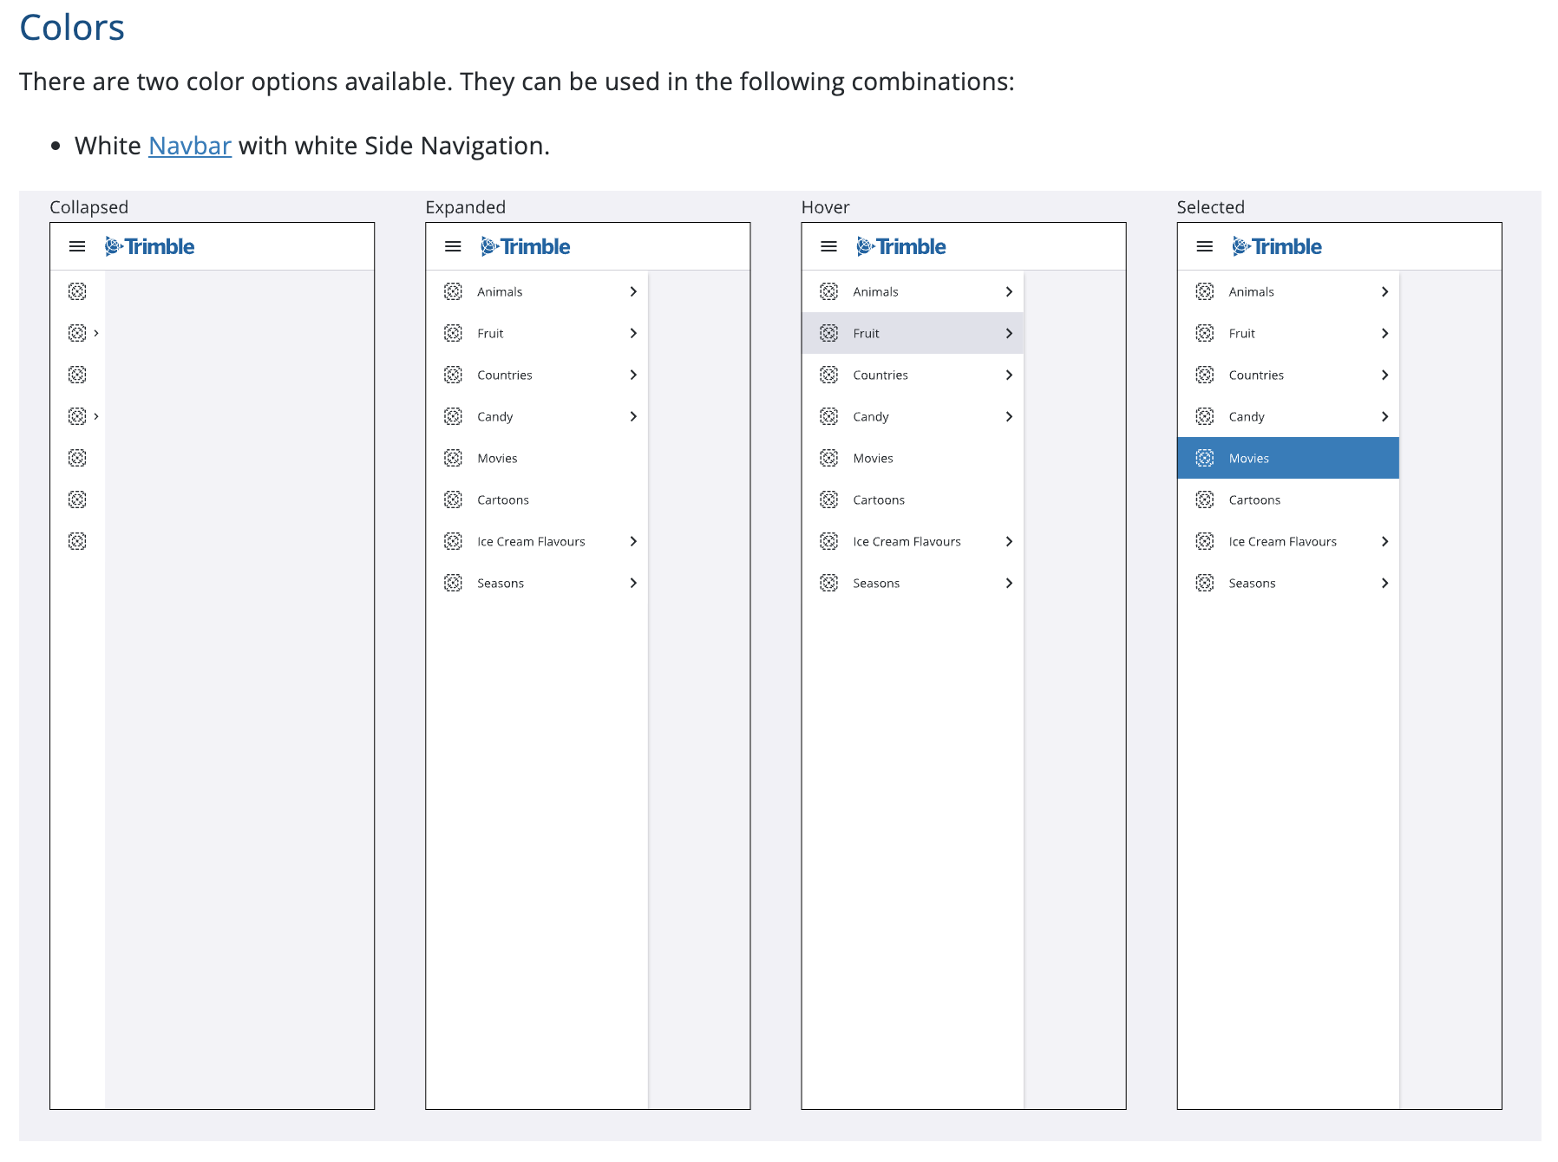
Task: Click the last icon in Collapsed sidebar
Action: point(77,541)
